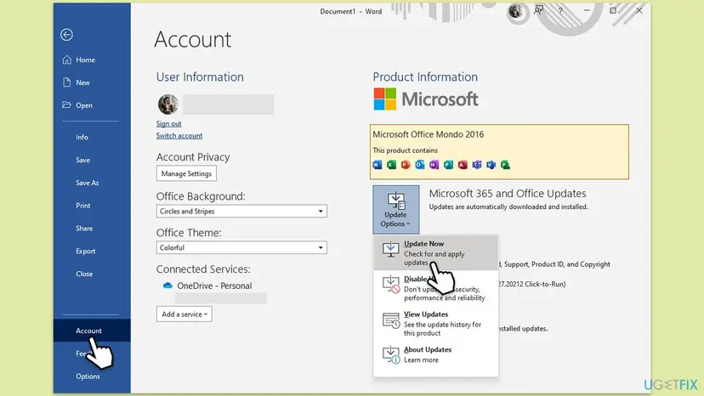Click the PowerPoint app icon

[x=406, y=165]
